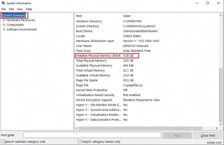
Task: Select the Kernel DMA Protection row
Action: 147,90
